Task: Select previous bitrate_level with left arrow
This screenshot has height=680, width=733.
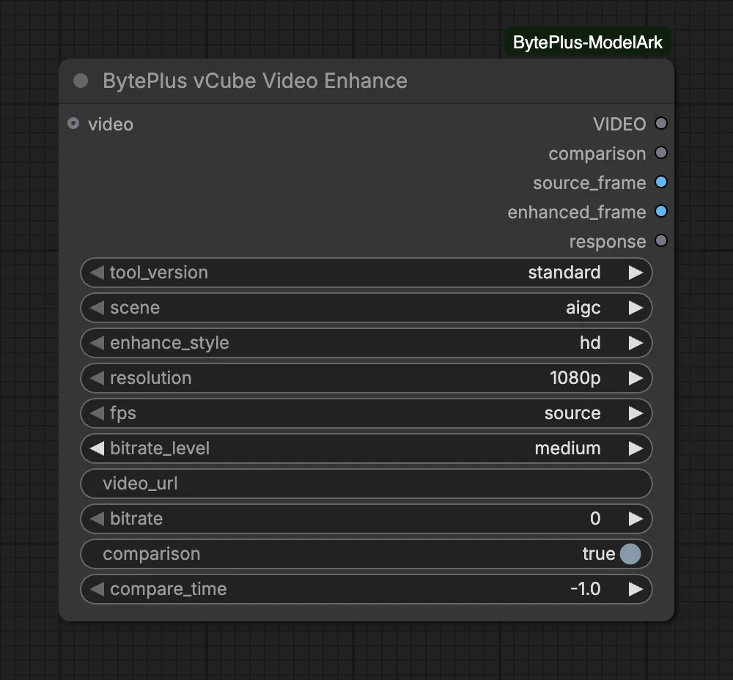Action: coord(97,448)
